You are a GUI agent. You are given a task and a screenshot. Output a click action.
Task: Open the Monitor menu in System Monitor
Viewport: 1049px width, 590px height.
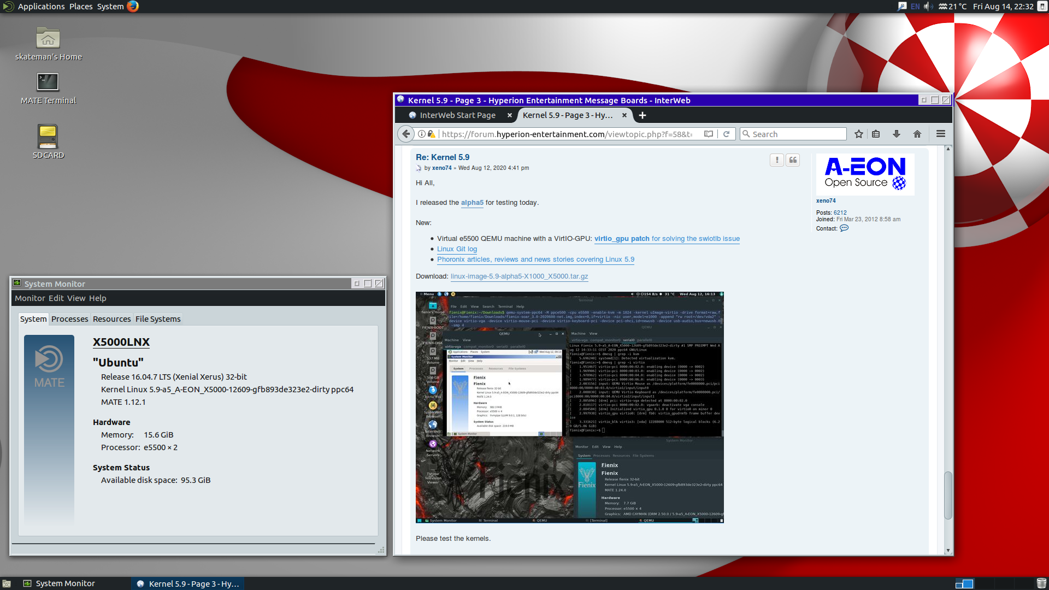click(30, 298)
